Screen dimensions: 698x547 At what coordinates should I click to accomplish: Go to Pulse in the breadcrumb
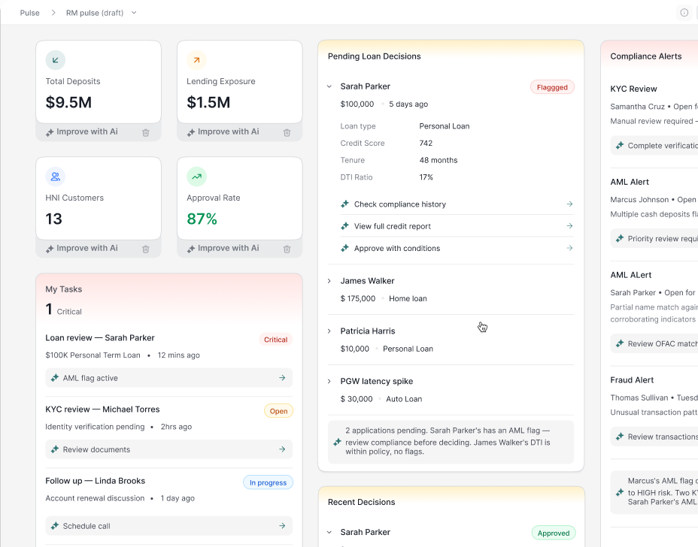pos(30,13)
